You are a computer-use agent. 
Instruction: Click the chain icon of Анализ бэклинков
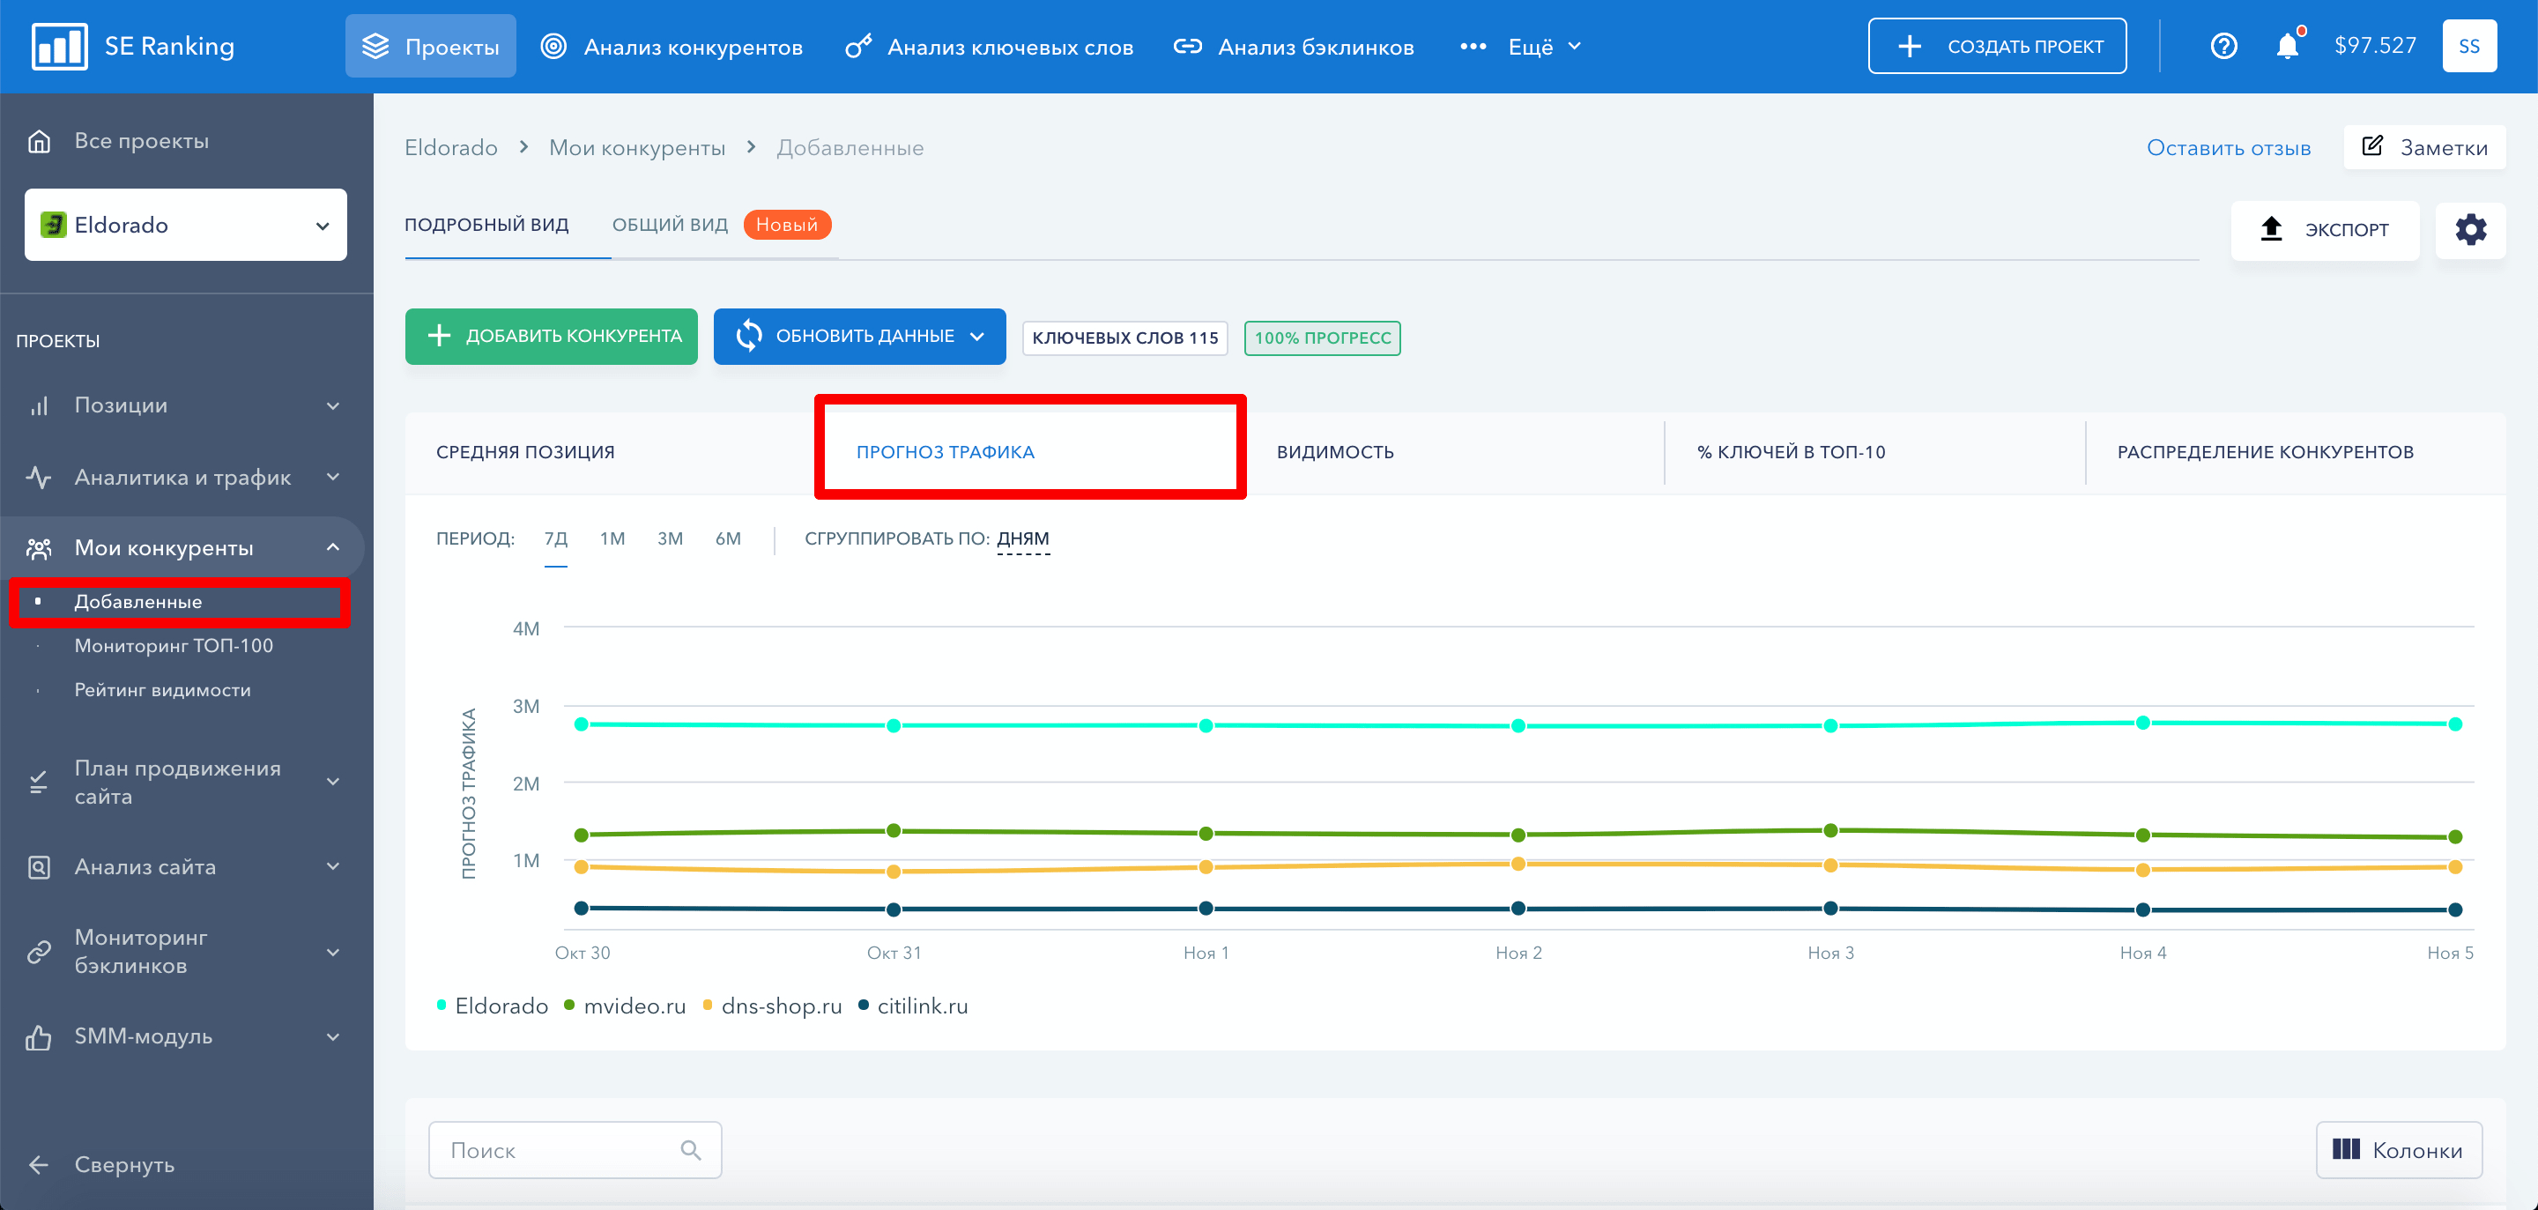point(1187,47)
